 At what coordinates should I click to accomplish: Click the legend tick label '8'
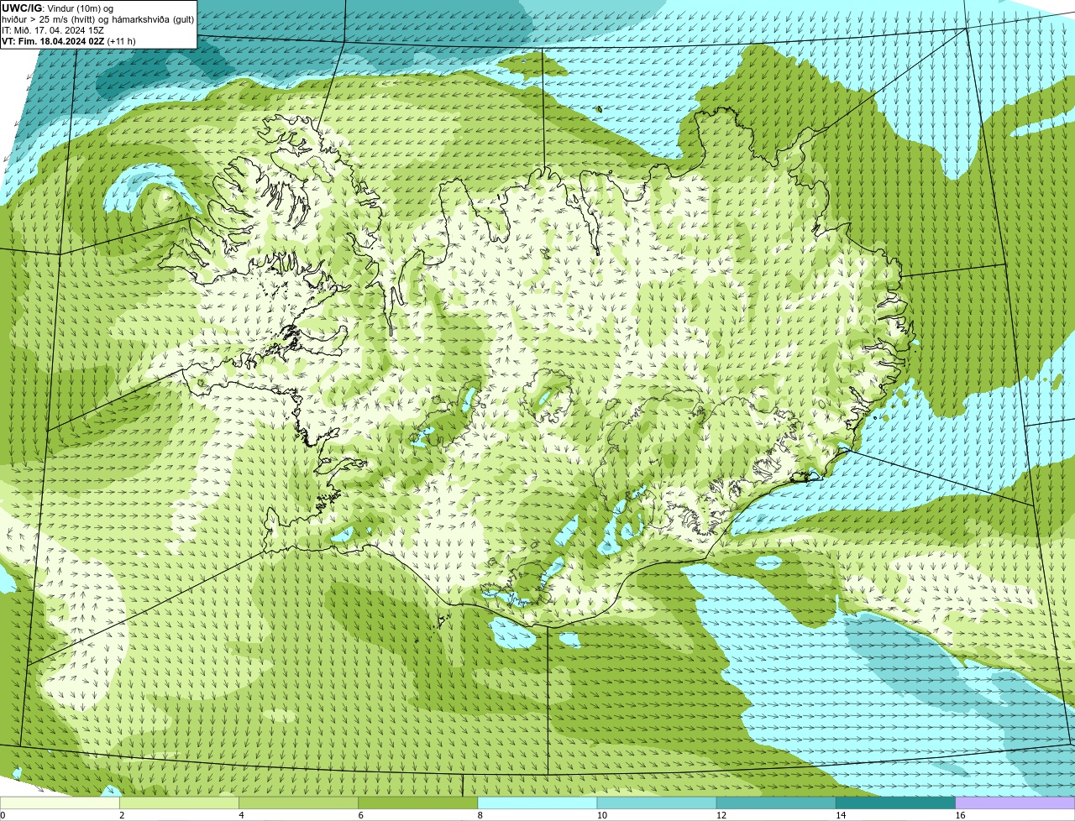click(x=480, y=815)
